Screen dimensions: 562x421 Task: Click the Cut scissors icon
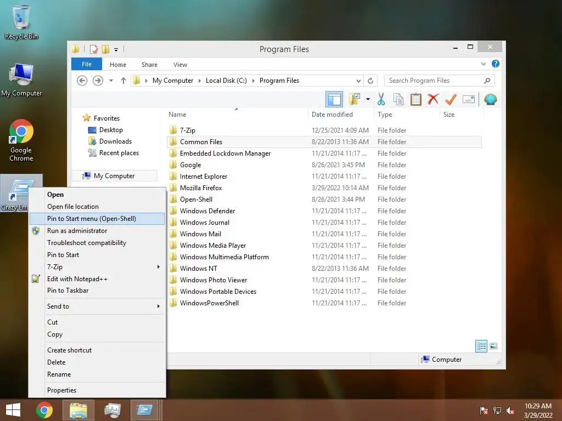pos(381,99)
